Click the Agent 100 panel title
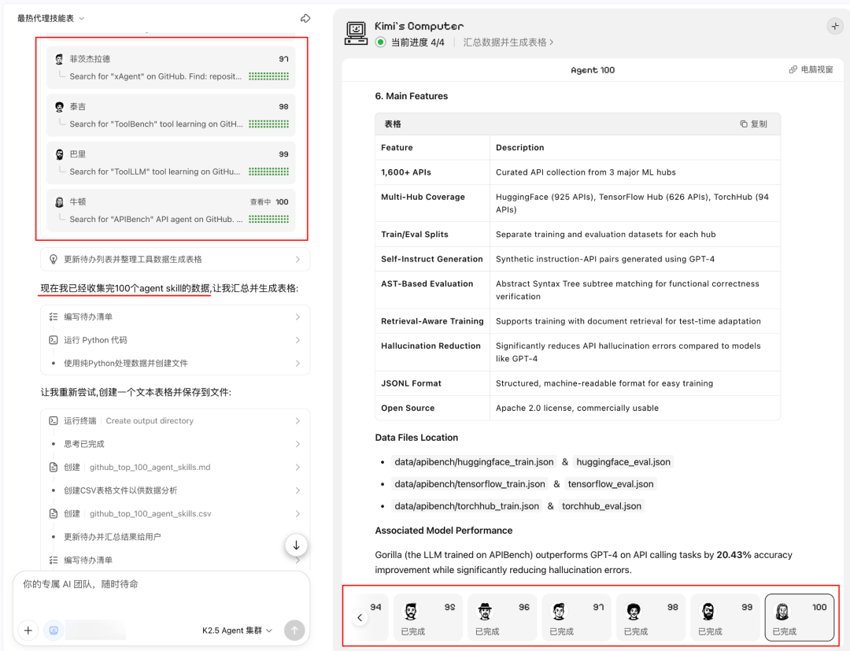 pos(593,70)
